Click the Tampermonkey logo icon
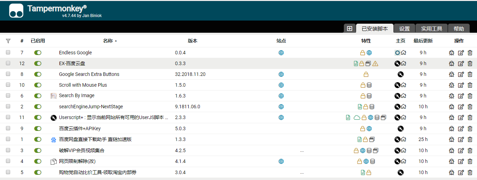The width and height of the screenshot is (477, 180). (16, 10)
